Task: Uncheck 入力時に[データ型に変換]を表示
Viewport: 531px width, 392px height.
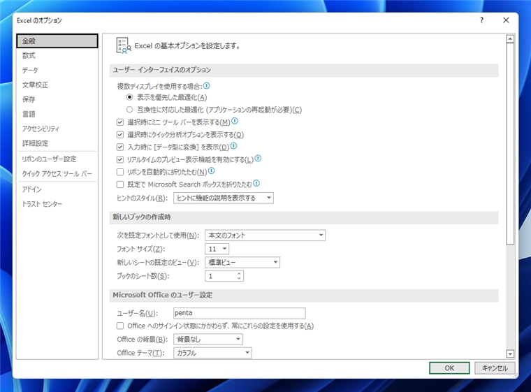Action: click(x=120, y=147)
